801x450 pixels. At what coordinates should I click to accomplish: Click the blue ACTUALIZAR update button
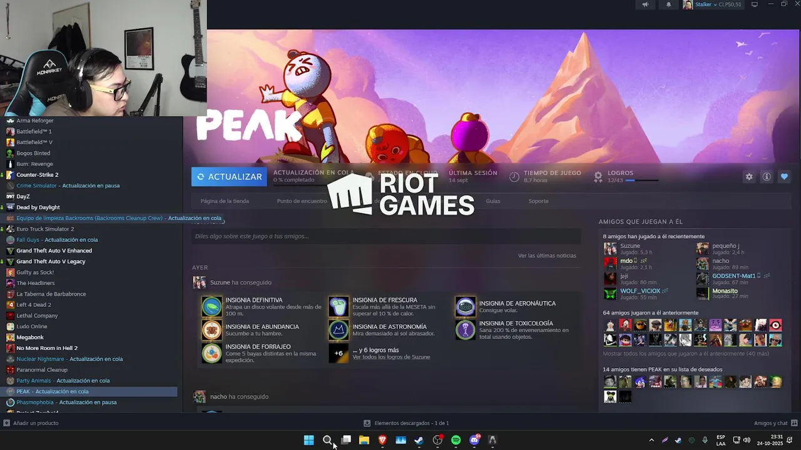(229, 177)
